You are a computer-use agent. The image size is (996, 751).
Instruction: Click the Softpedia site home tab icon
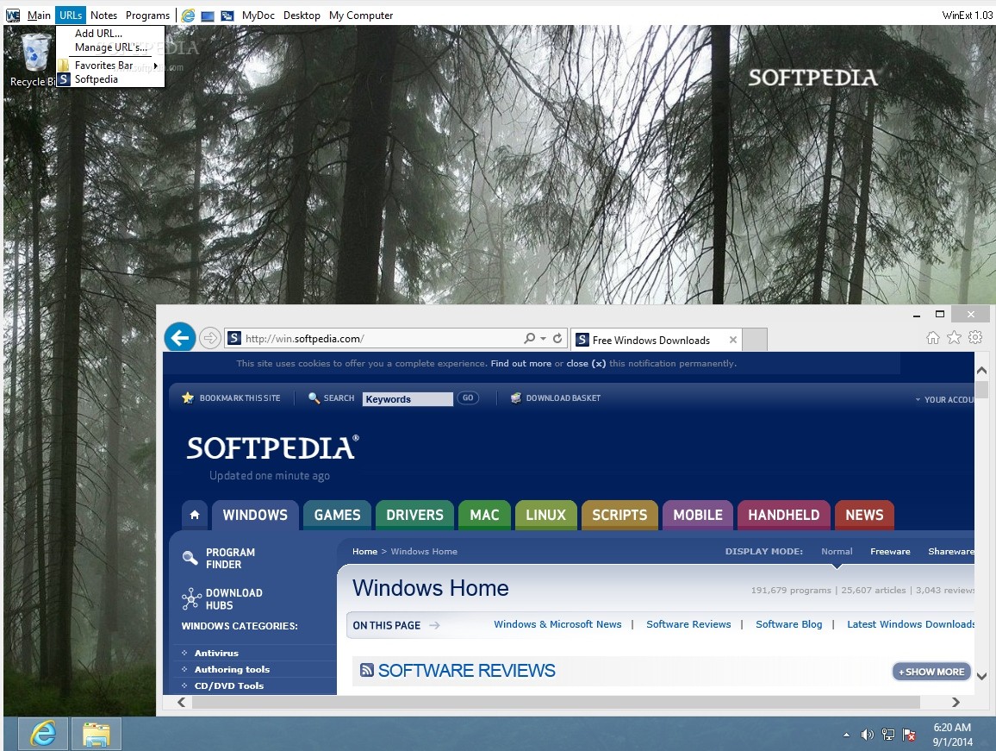tap(195, 515)
